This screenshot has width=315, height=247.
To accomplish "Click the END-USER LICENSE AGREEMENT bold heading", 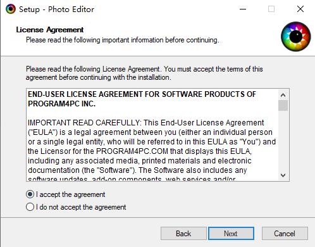I will 142,99.
